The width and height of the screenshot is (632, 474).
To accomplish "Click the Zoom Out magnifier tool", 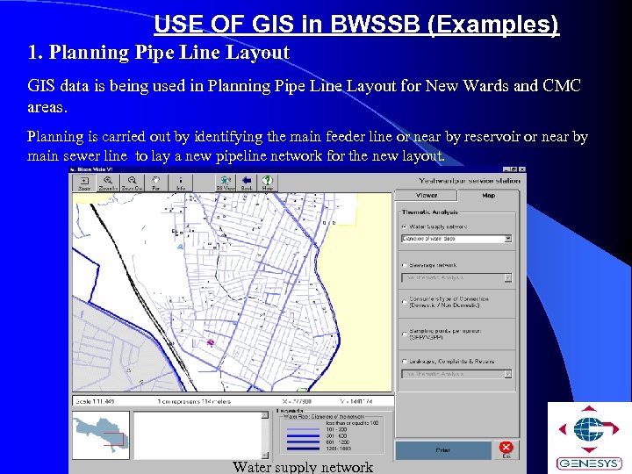I will tap(132, 183).
